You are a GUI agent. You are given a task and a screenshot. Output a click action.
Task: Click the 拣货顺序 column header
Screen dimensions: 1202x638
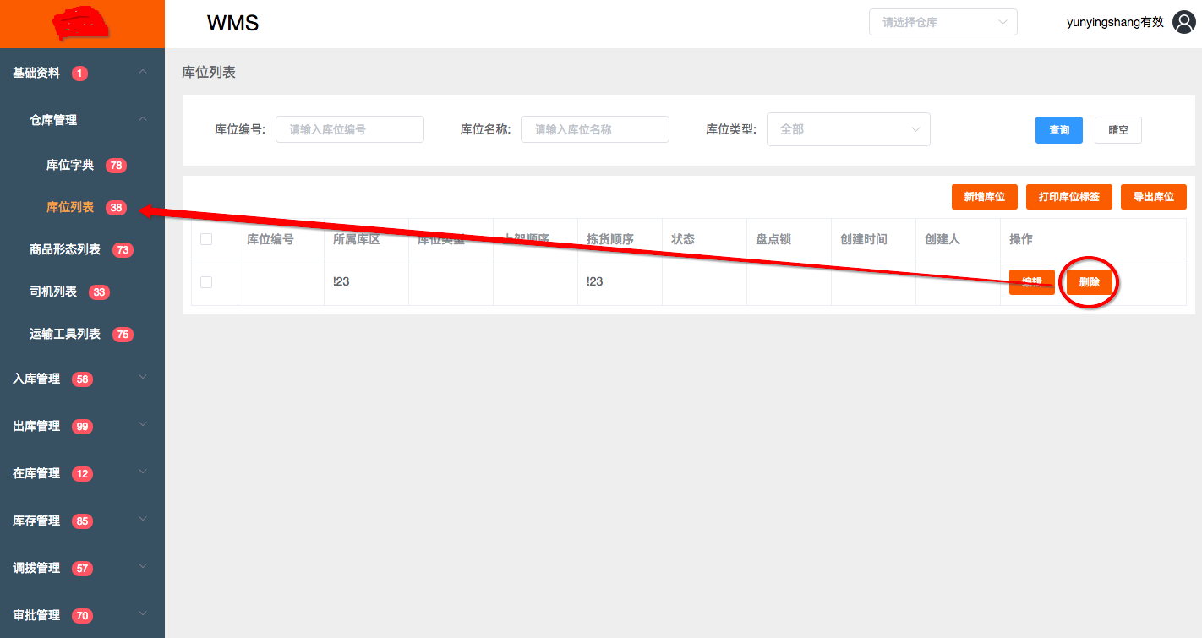pos(610,239)
